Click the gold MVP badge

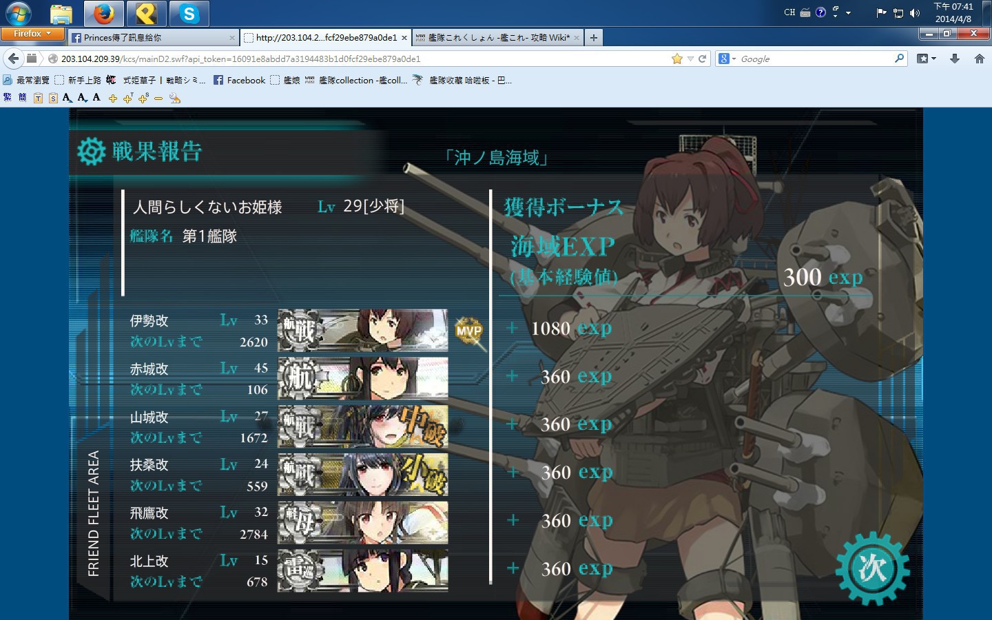click(x=468, y=331)
